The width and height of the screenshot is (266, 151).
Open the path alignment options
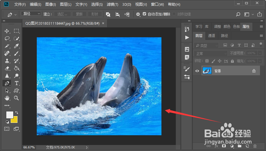[117, 14]
